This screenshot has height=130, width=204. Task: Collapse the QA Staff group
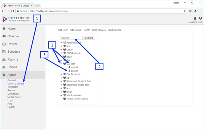pyautogui.click(x=61, y=64)
